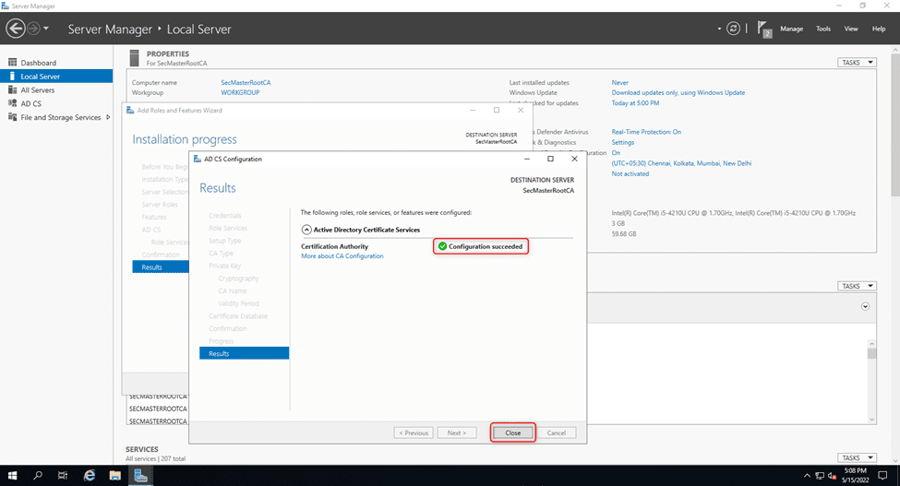The width and height of the screenshot is (900, 486).
Task: Collapse Active Directory Certificate Services section
Action: 306,230
